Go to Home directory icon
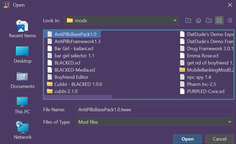236x144 pixels. point(198,20)
